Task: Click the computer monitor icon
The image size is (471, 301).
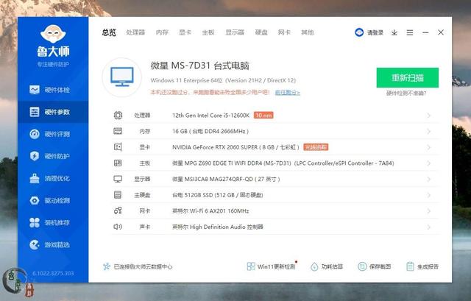Action: pyautogui.click(x=122, y=77)
